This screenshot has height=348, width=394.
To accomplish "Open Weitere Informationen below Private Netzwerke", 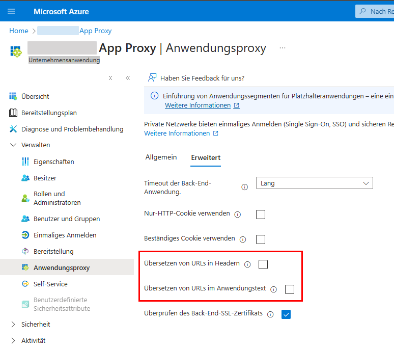I will 177,133.
